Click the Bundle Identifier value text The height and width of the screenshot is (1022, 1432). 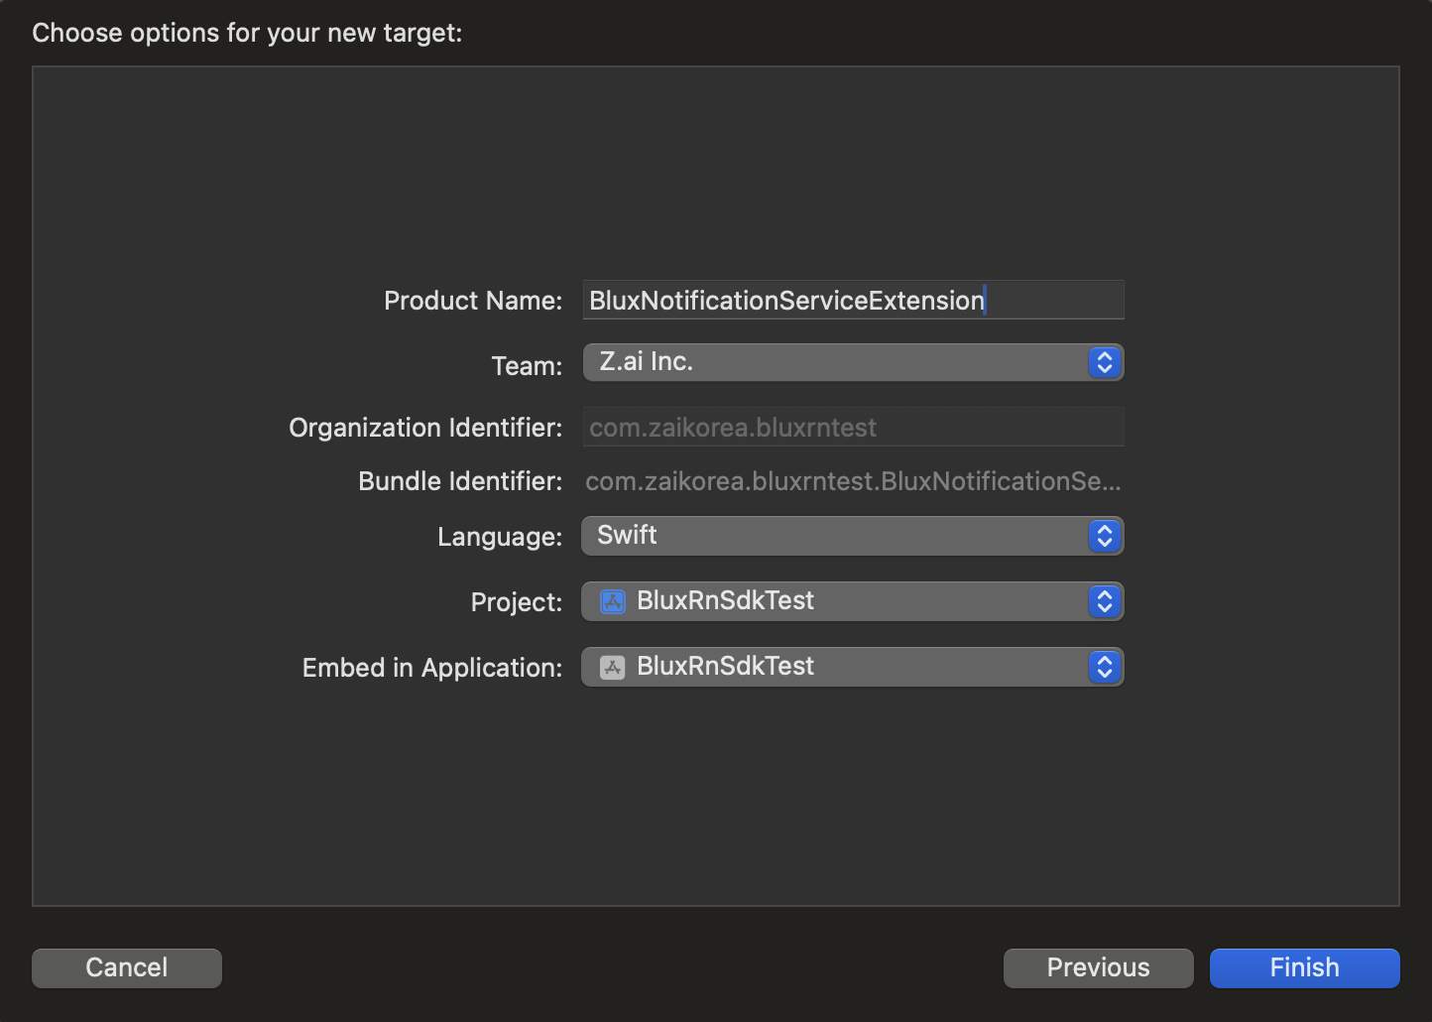853,481
